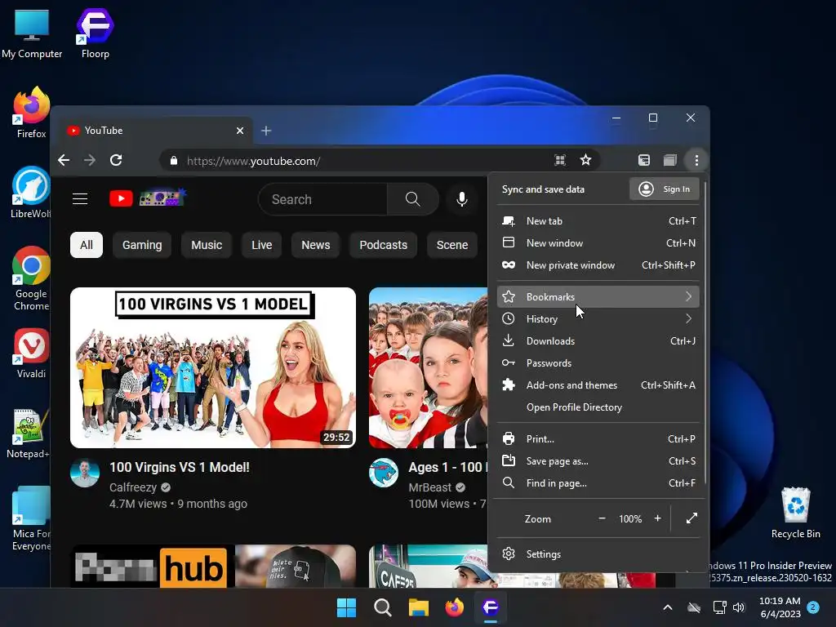The image size is (836, 627).
Task: Open File Explorer from the taskbar
Action: [419, 607]
